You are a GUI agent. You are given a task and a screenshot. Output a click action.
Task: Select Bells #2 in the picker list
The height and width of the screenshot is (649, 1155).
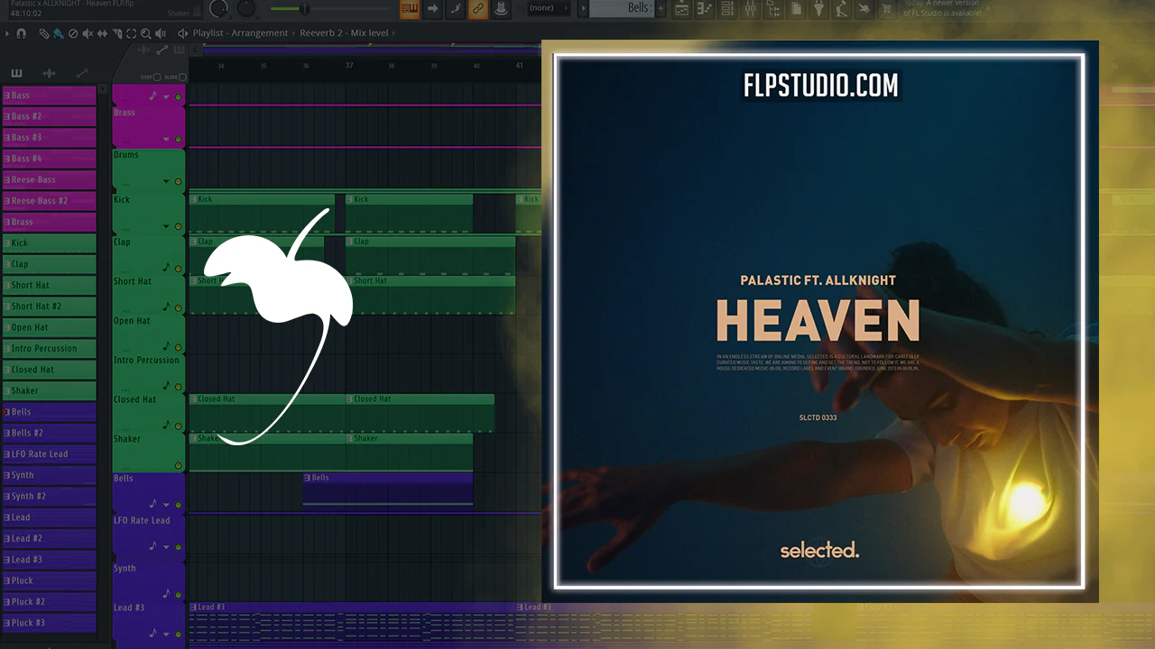click(x=49, y=434)
